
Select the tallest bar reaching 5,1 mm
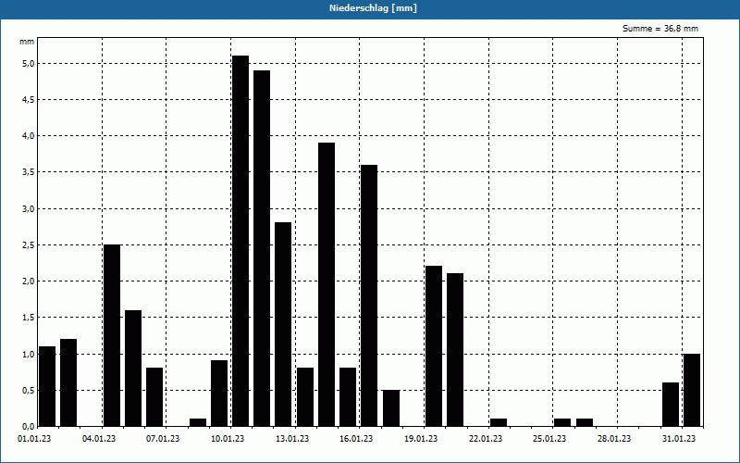pyautogui.click(x=240, y=241)
